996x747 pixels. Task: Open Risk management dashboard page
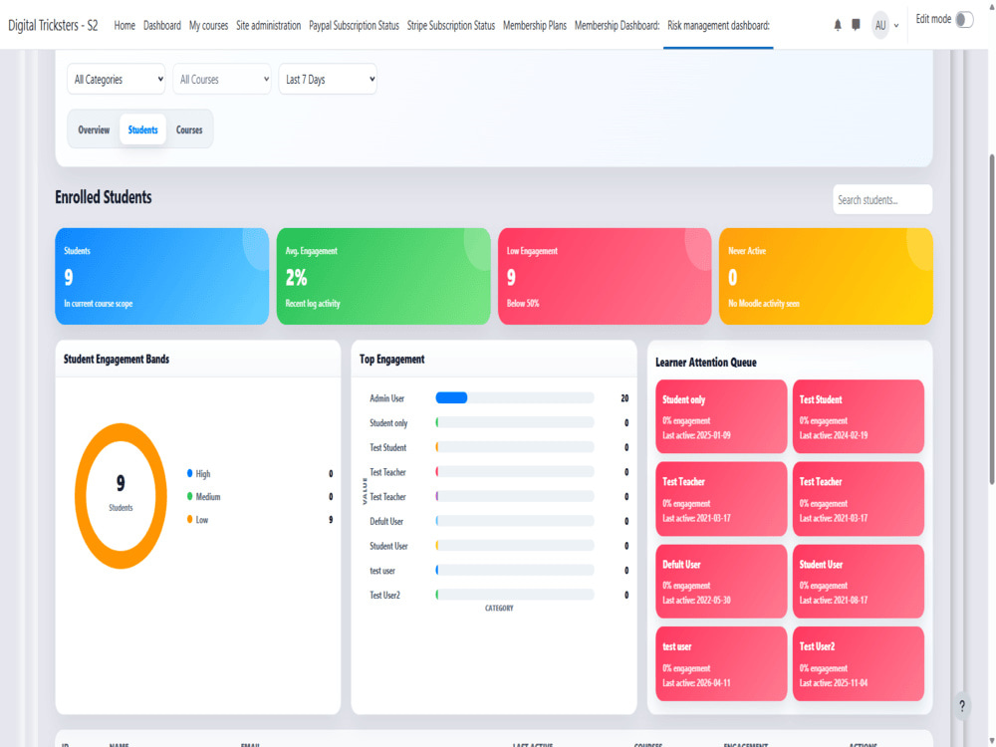point(718,26)
